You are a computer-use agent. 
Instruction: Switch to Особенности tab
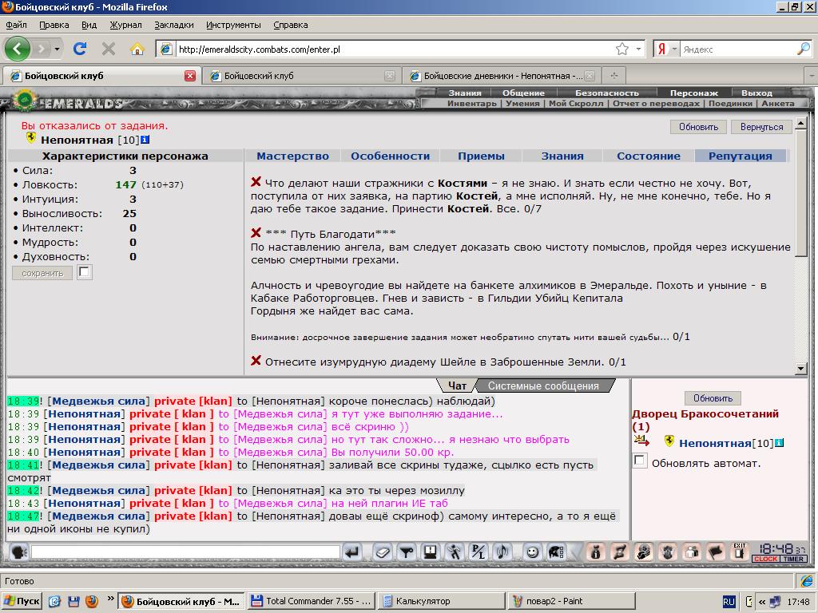390,156
